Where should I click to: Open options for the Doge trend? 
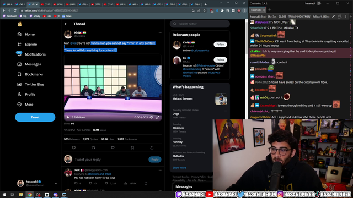point(226,111)
